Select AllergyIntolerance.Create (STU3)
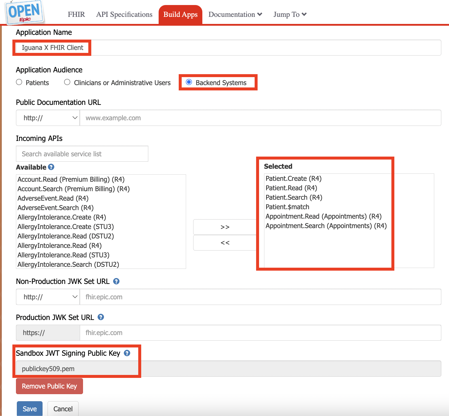Image resolution: width=449 pixels, height=416 pixels. [x=101, y=227]
